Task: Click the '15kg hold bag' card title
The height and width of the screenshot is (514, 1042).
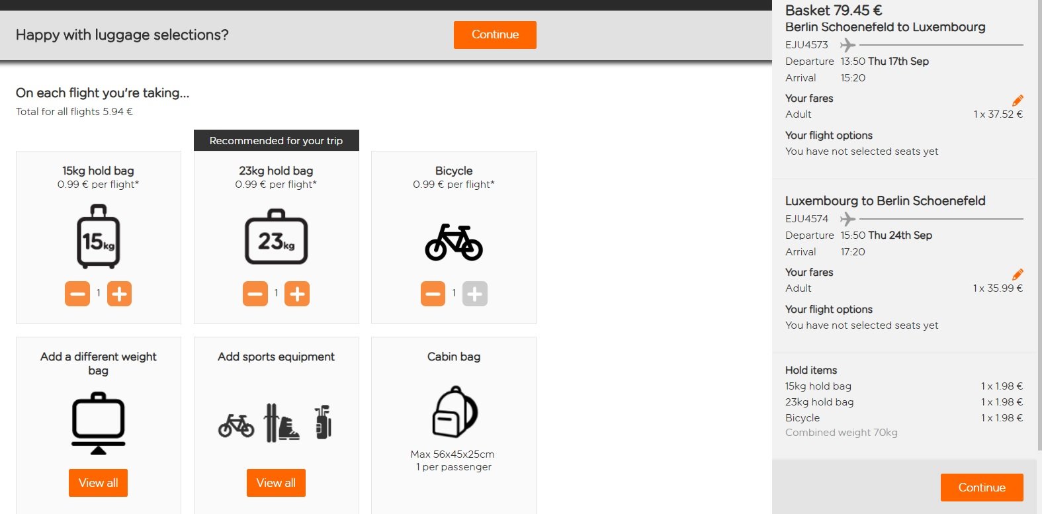Action: pyautogui.click(x=98, y=171)
